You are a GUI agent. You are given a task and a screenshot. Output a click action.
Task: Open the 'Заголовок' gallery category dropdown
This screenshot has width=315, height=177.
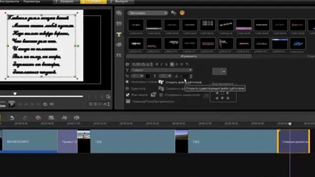pos(147,13)
